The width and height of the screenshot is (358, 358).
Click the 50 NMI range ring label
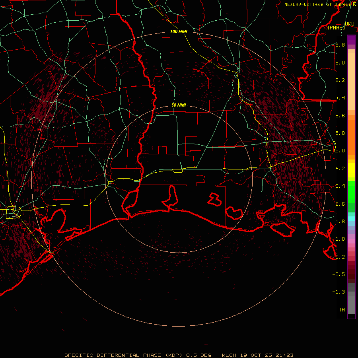179,105
